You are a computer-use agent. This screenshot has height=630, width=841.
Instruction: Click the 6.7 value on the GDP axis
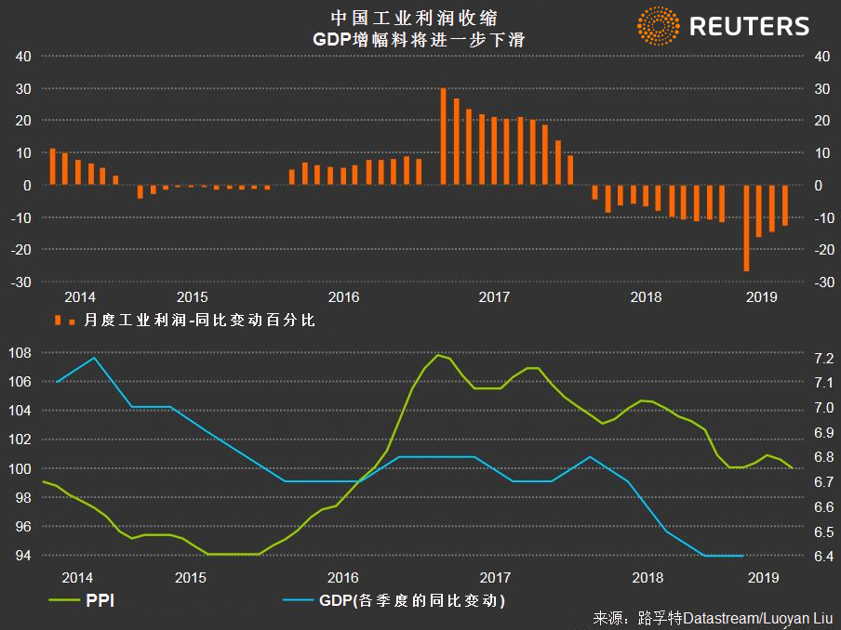coord(824,482)
